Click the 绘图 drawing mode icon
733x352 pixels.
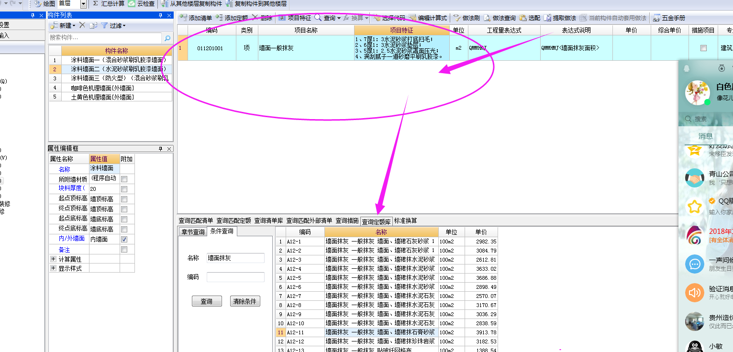(x=38, y=4)
